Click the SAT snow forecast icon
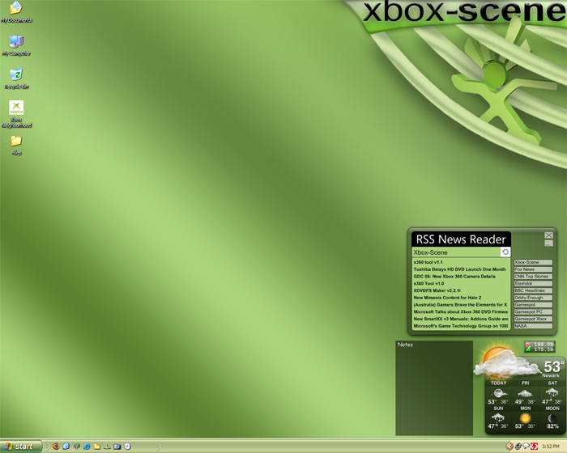Image resolution: width=567 pixels, height=453 pixels. (x=552, y=392)
